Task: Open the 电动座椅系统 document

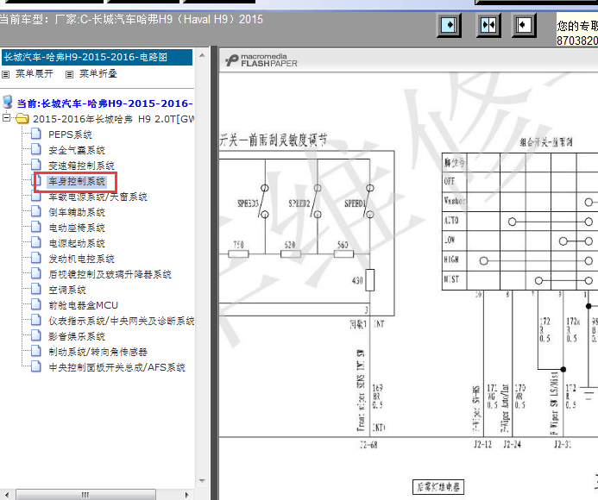Action: (77, 228)
